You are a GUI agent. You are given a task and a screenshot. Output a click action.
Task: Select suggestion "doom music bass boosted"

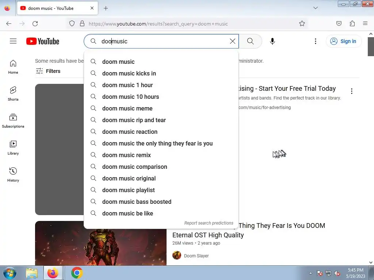pyautogui.click(x=161, y=202)
